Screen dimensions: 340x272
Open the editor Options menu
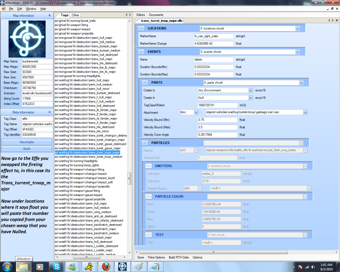coord(197,257)
